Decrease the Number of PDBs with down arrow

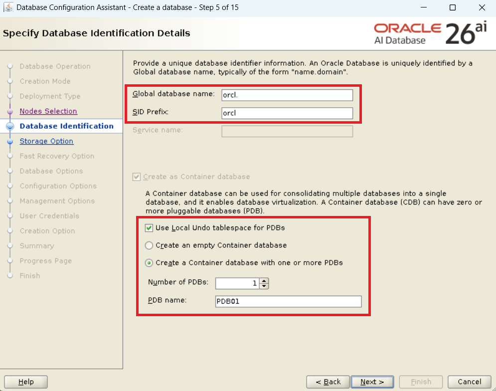tap(264, 286)
